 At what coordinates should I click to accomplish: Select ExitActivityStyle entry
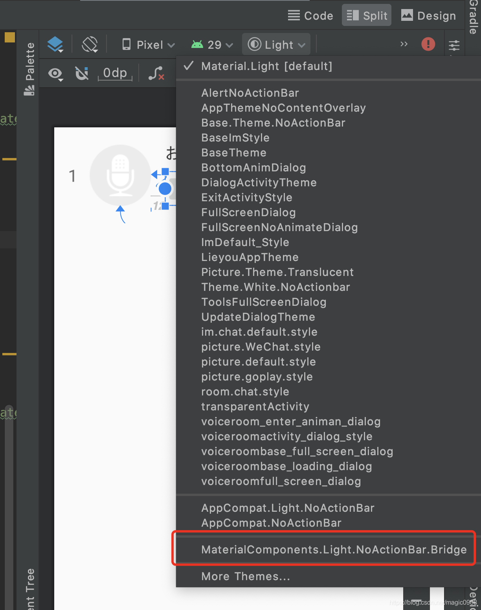coord(329,197)
